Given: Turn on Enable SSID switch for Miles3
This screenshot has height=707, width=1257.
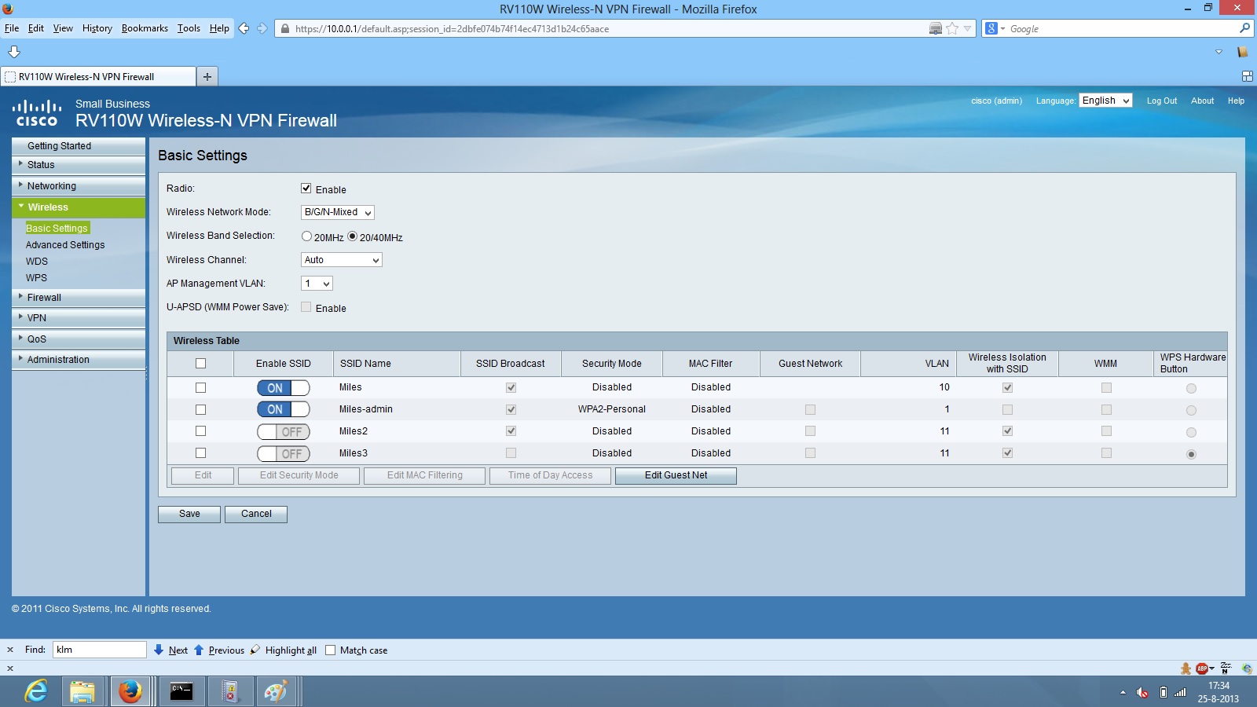Looking at the screenshot, I should pos(284,454).
